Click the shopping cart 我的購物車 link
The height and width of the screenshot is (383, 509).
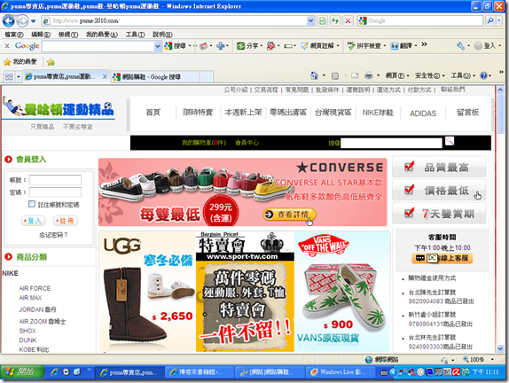(x=204, y=143)
